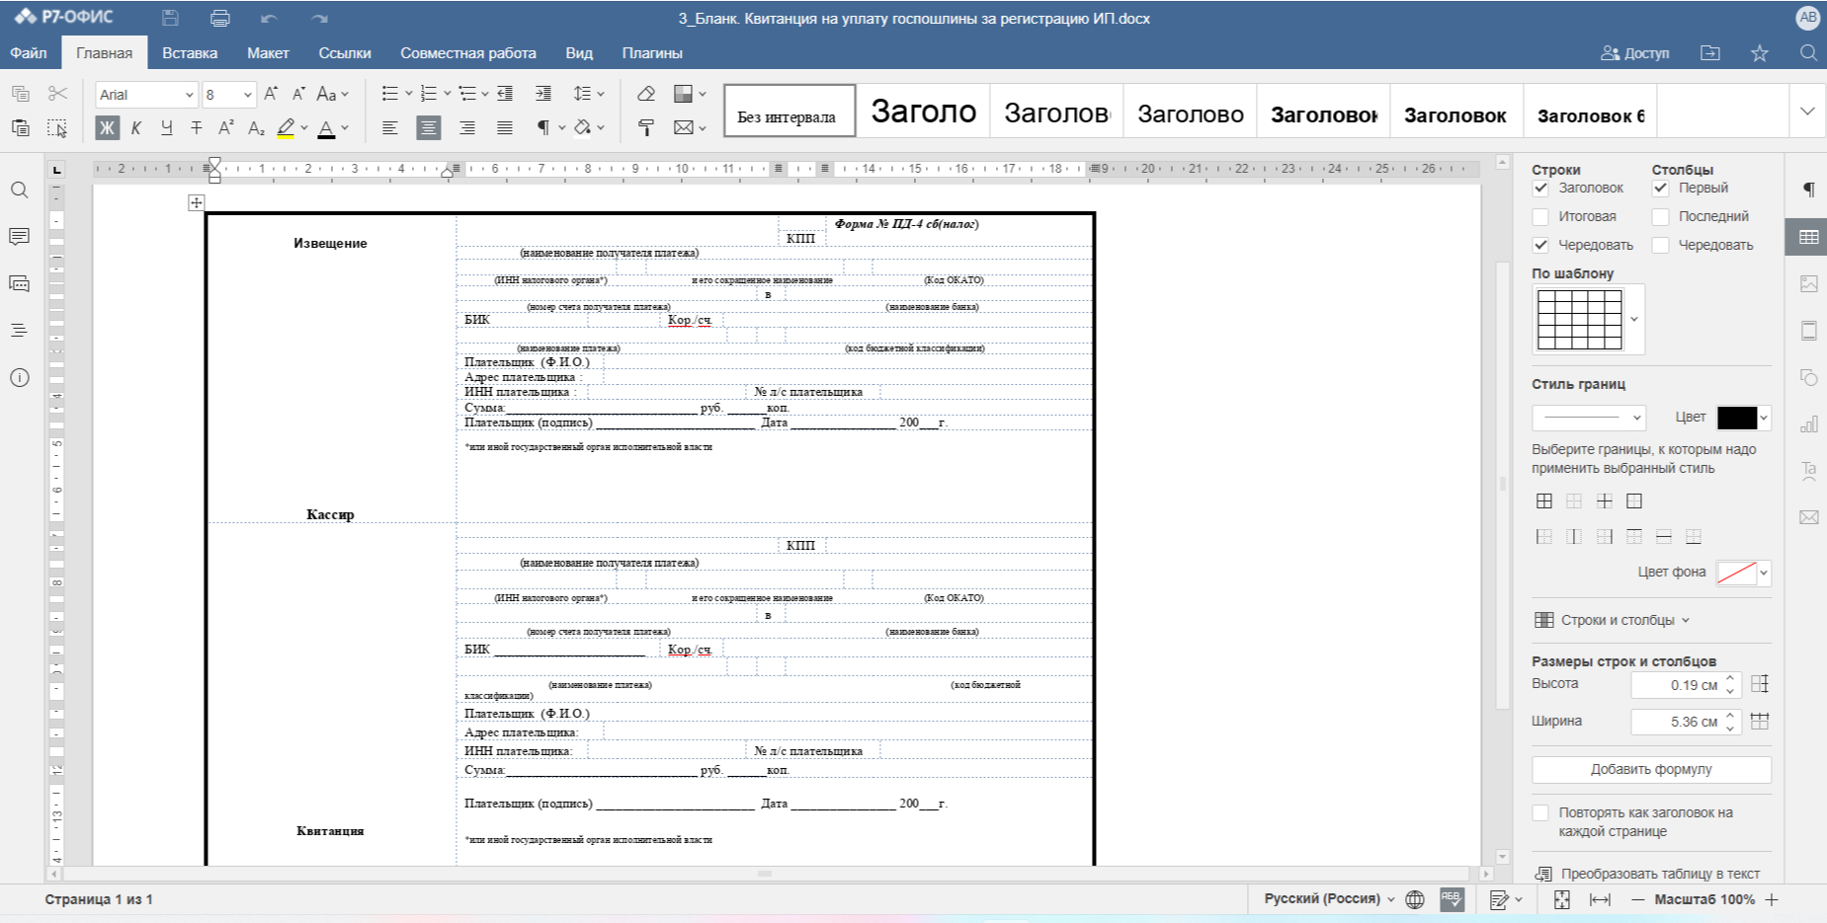Screen dimensions: 1827x923
Task: Zoom out with the minus button
Action: pos(1637,899)
